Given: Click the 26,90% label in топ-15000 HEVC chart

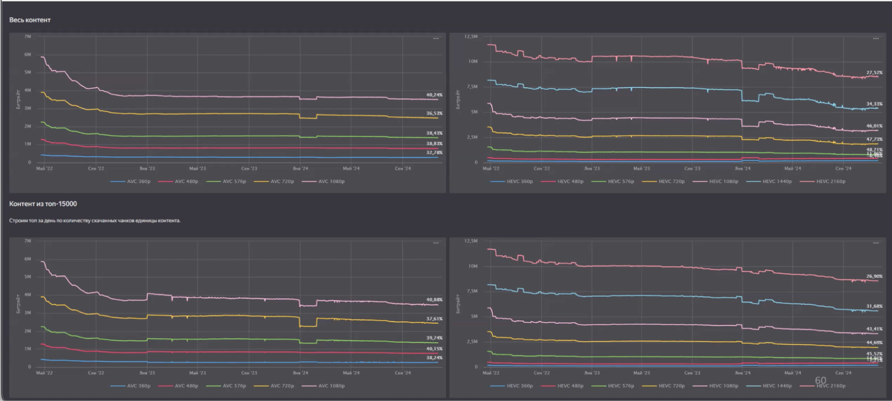Looking at the screenshot, I should [874, 276].
